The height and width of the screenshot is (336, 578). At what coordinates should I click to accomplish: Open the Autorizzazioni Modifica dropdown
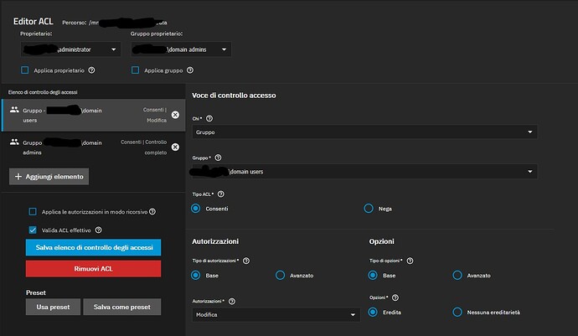[276, 314]
